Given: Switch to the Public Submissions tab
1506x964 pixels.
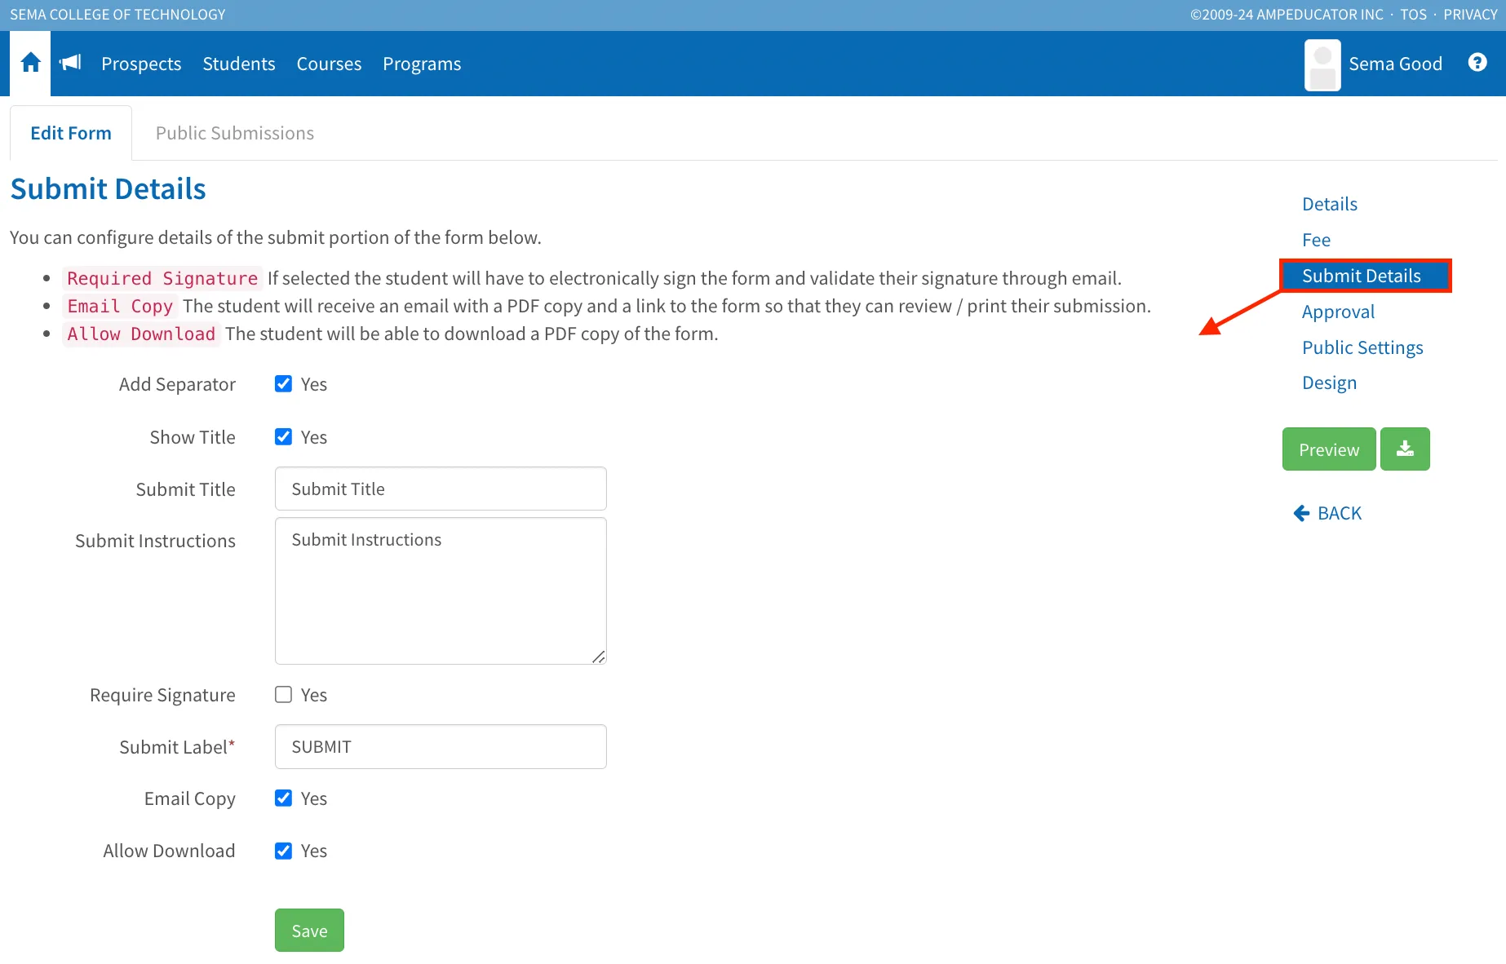Looking at the screenshot, I should (x=235, y=133).
